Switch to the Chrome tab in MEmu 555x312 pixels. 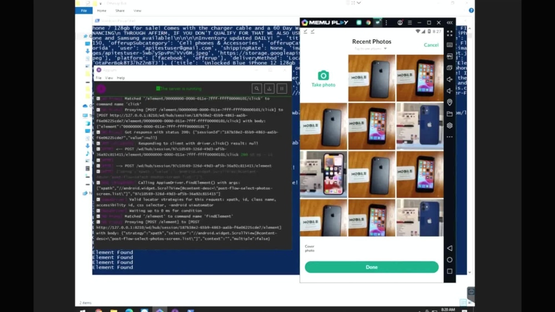[x=369, y=23]
